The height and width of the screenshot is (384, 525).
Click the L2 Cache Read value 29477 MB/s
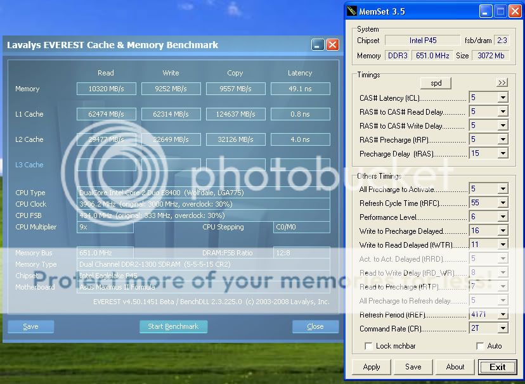107,139
